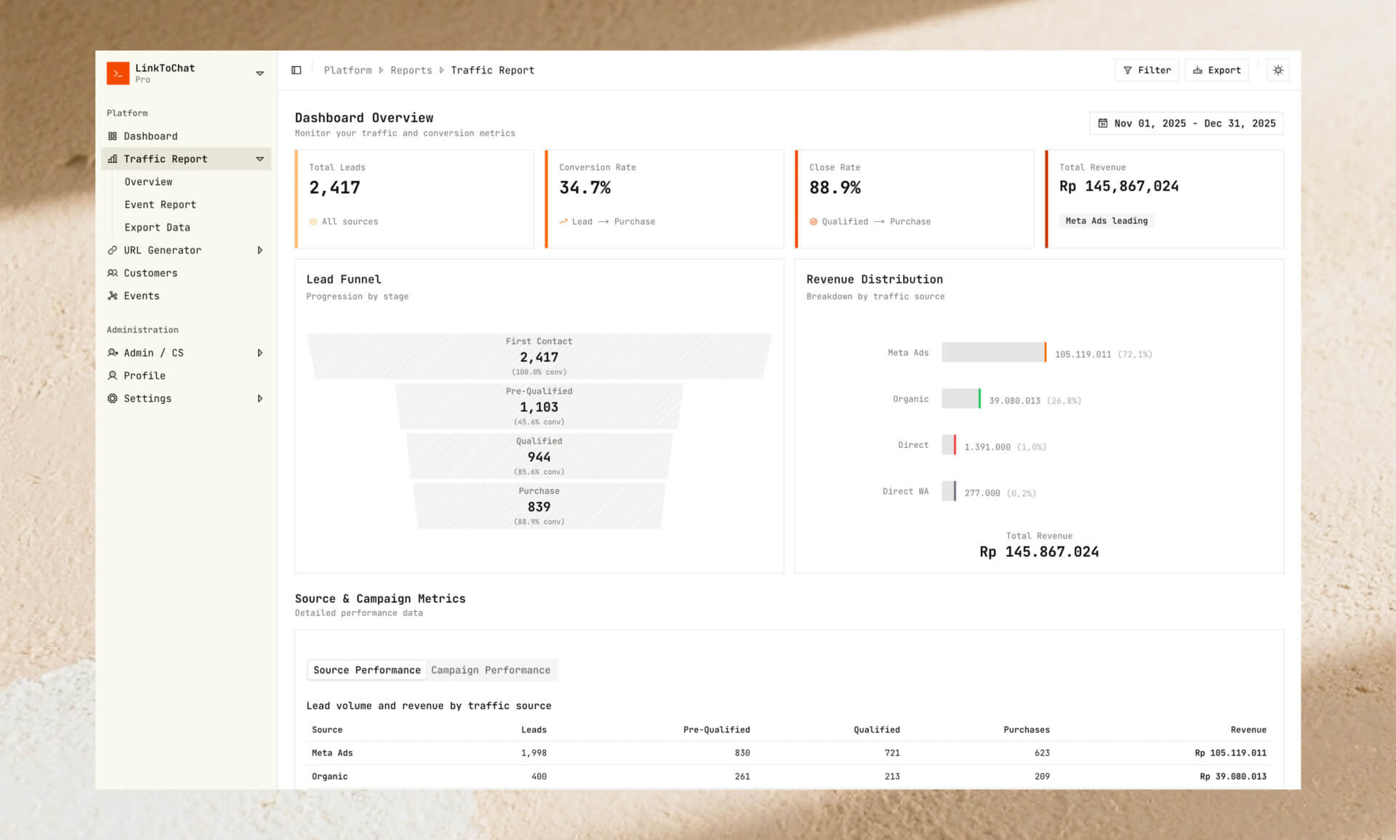
Task: Open the date range picker
Action: pos(1186,124)
